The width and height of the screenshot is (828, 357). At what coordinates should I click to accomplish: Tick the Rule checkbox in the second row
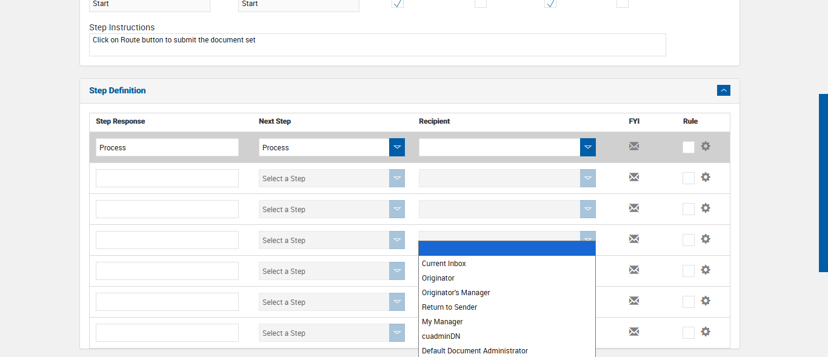point(689,178)
